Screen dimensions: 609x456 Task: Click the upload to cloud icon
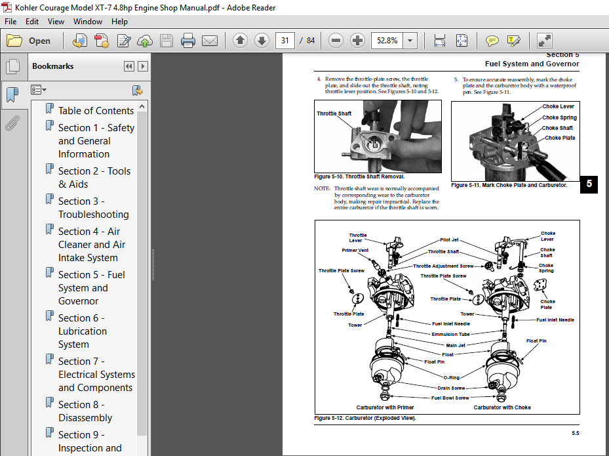pos(145,41)
